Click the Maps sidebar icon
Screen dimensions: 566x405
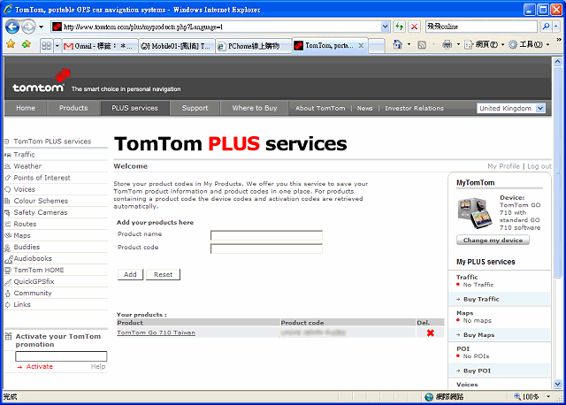pos(8,235)
